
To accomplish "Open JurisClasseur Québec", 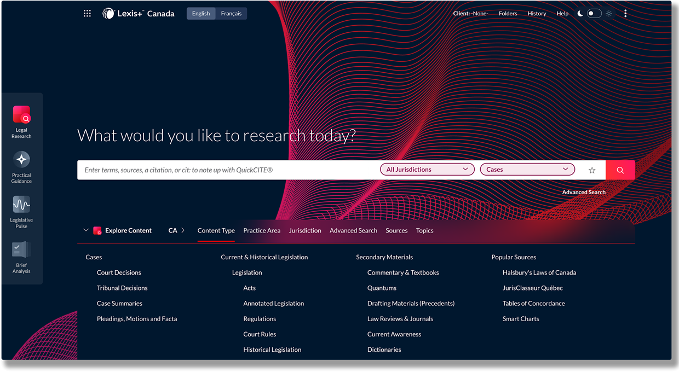I will [x=533, y=288].
